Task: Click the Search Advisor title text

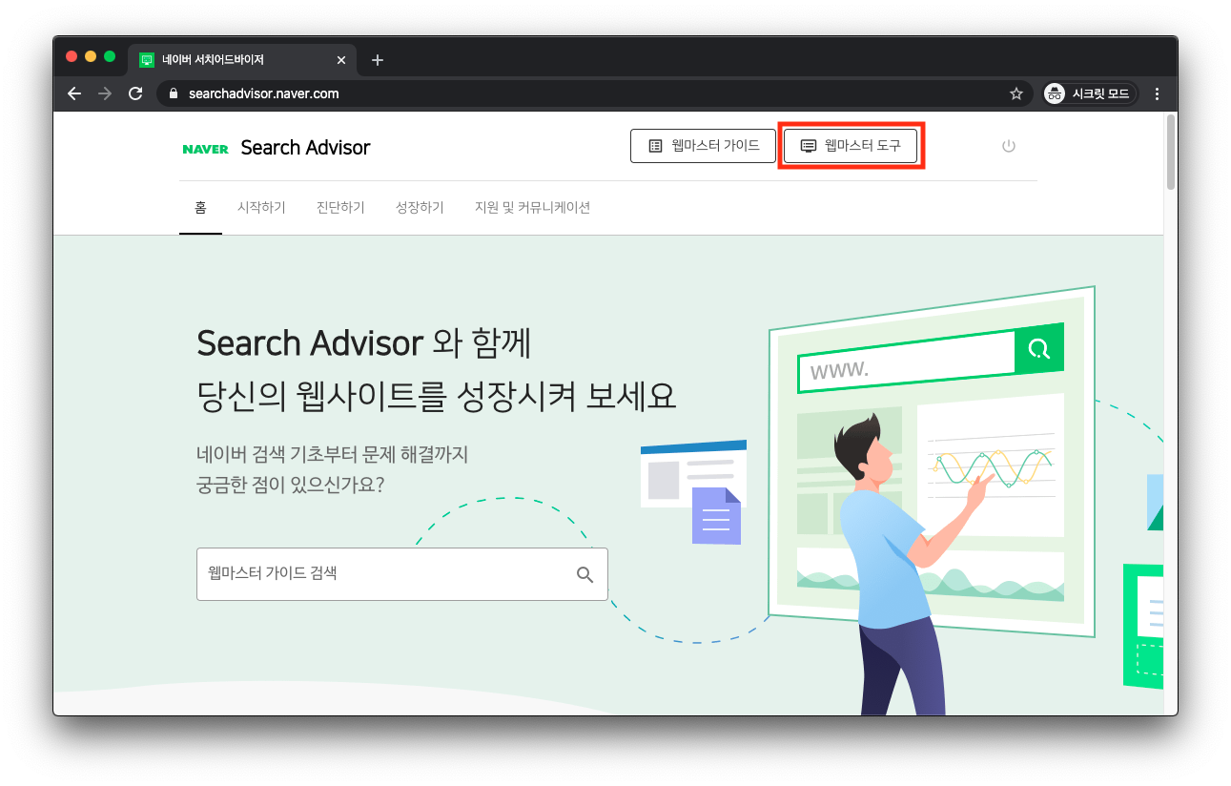Action: tap(305, 148)
